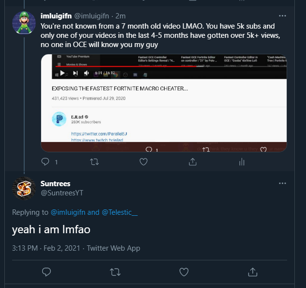Image resolution: width=306 pixels, height=288 pixels.
Task: Open the @imluigifn mention link
Action: pyautogui.click(x=68, y=212)
